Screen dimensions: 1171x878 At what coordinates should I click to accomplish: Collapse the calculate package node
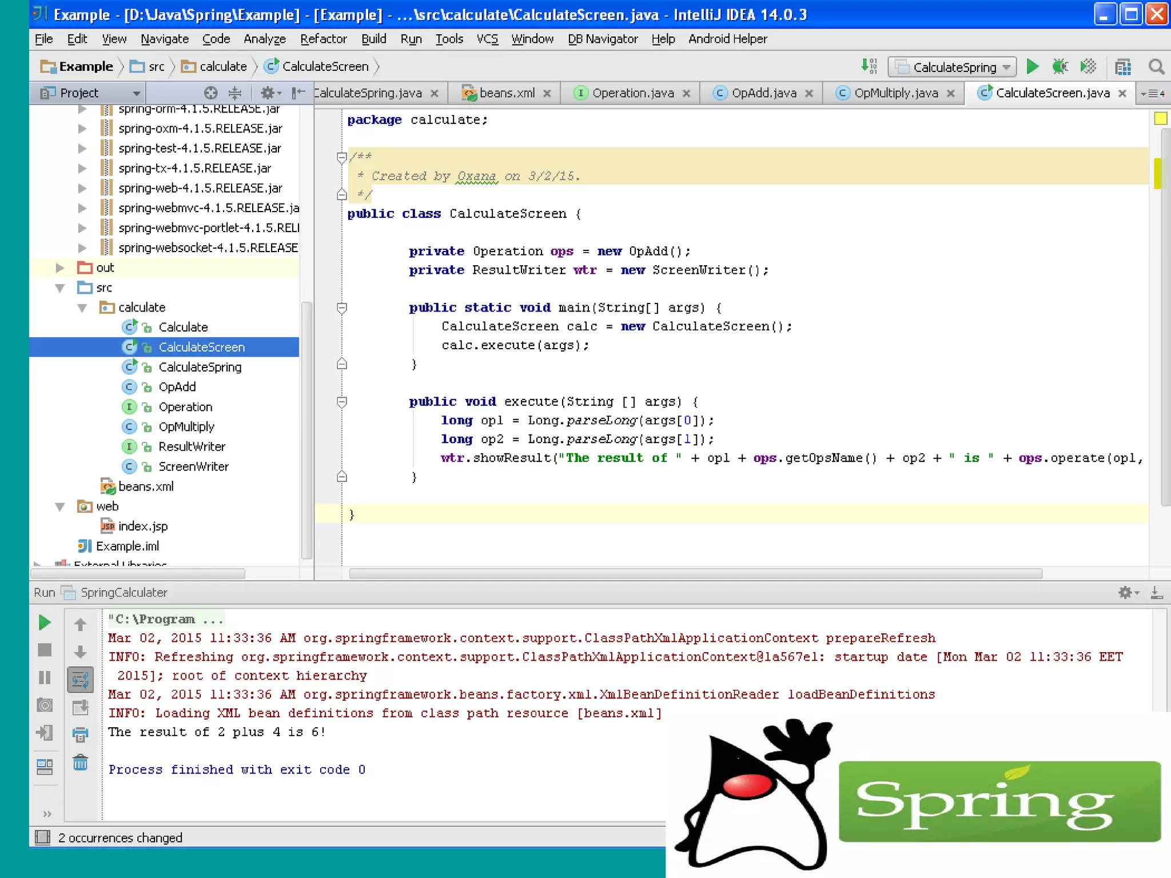coord(82,308)
